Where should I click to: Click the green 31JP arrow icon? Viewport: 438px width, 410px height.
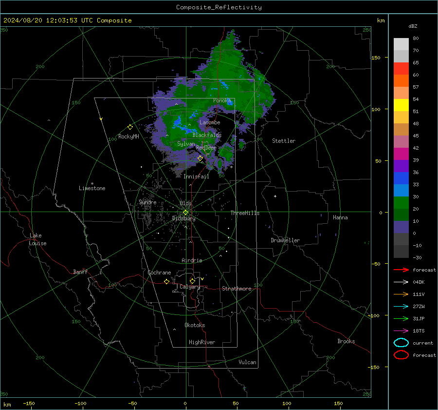tap(401, 318)
